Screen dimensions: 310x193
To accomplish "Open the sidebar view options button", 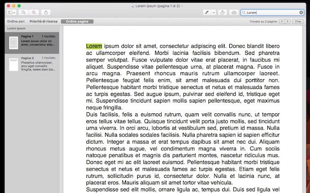I will pos(12,13).
